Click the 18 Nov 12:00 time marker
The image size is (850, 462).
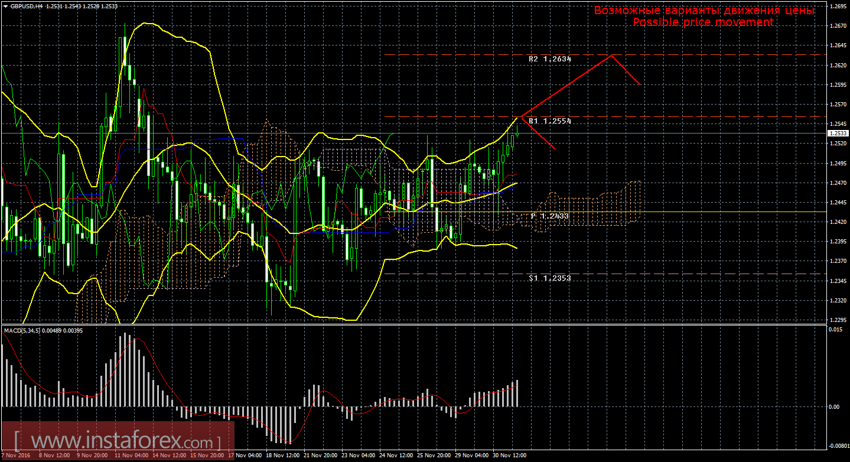(283, 456)
